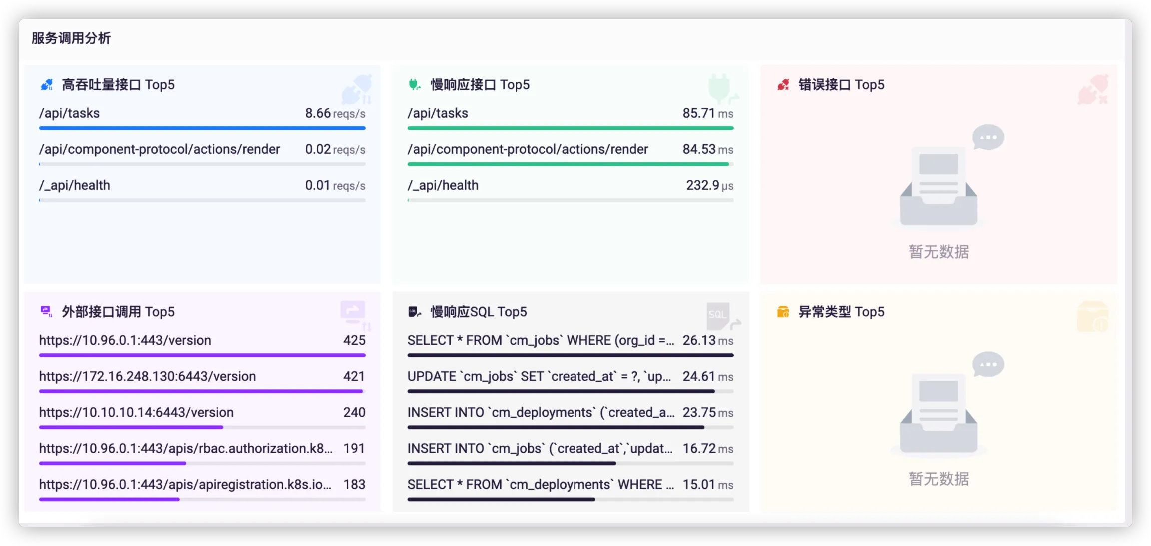Image resolution: width=1151 pixels, height=546 pixels.
Task: Click the purple bar for 10.10.10.14:6443/version
Action: click(x=131, y=427)
